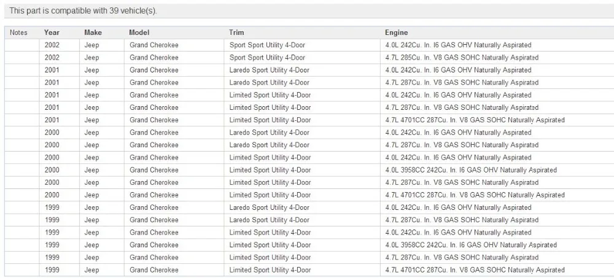Click the Laredo trim cell in the 1999 4.0L row

(270, 207)
